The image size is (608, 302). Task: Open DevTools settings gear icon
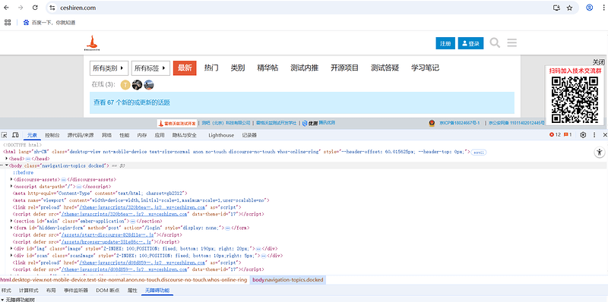[583, 135]
